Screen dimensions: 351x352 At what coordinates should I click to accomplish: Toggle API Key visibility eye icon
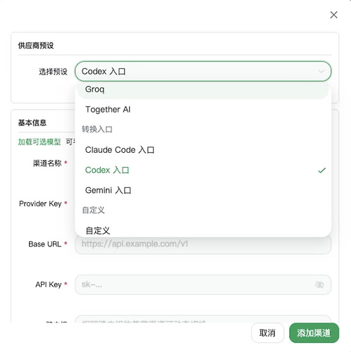click(x=319, y=284)
